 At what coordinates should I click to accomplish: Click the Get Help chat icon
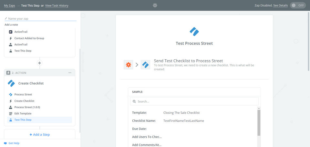point(5,143)
